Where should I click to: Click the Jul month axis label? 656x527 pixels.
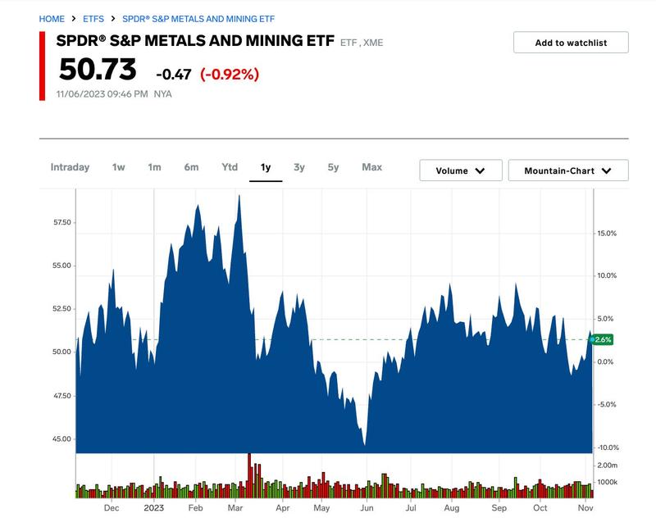click(411, 508)
